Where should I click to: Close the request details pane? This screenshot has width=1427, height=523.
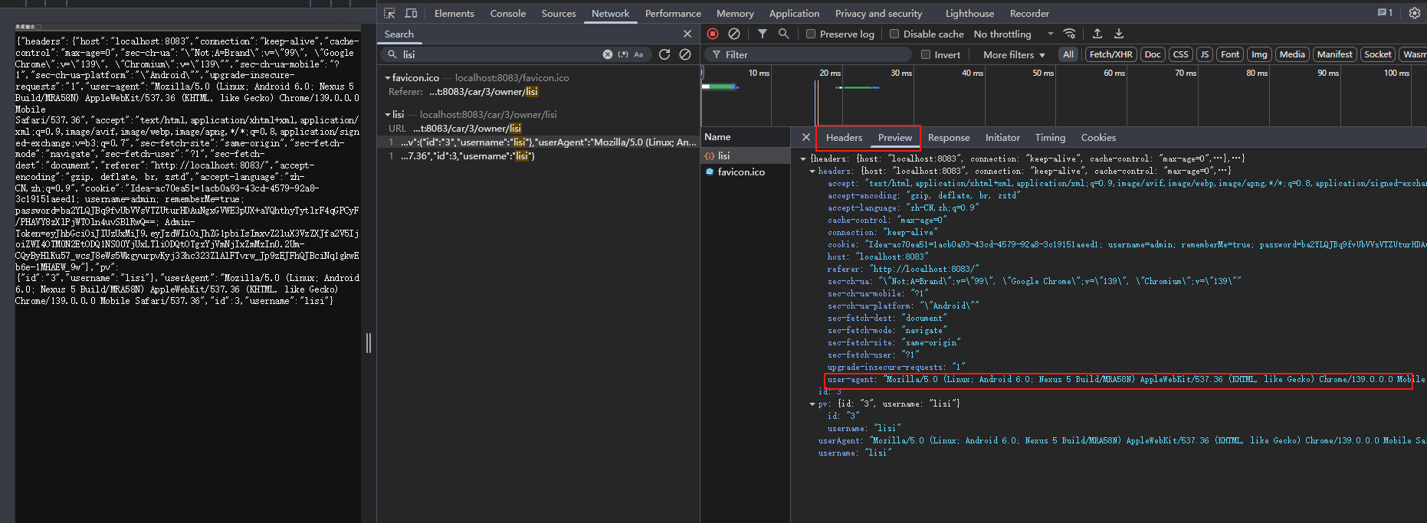pyautogui.click(x=805, y=137)
